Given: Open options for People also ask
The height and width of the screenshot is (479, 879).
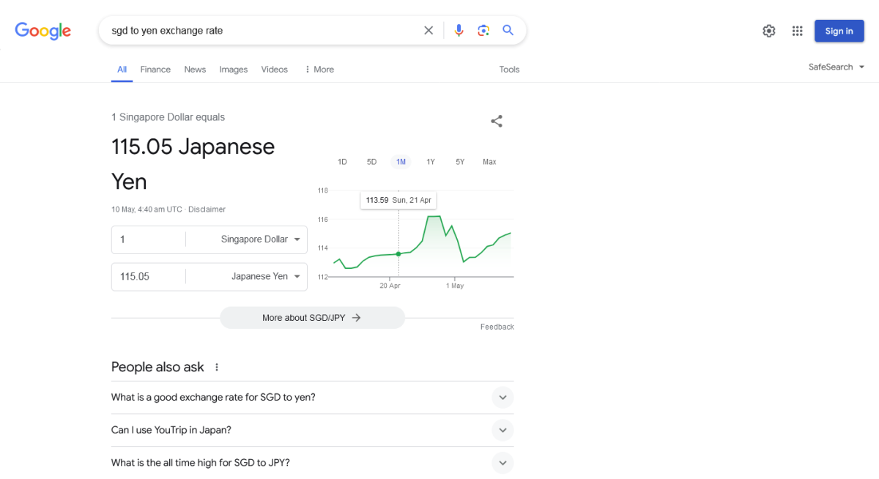Looking at the screenshot, I should (x=217, y=367).
